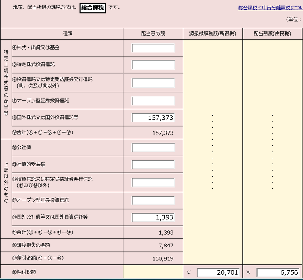303x280 pixels.
Task: Click the 源泉徴収税額(所得税) column header
Action: pyautogui.click(x=212, y=34)
